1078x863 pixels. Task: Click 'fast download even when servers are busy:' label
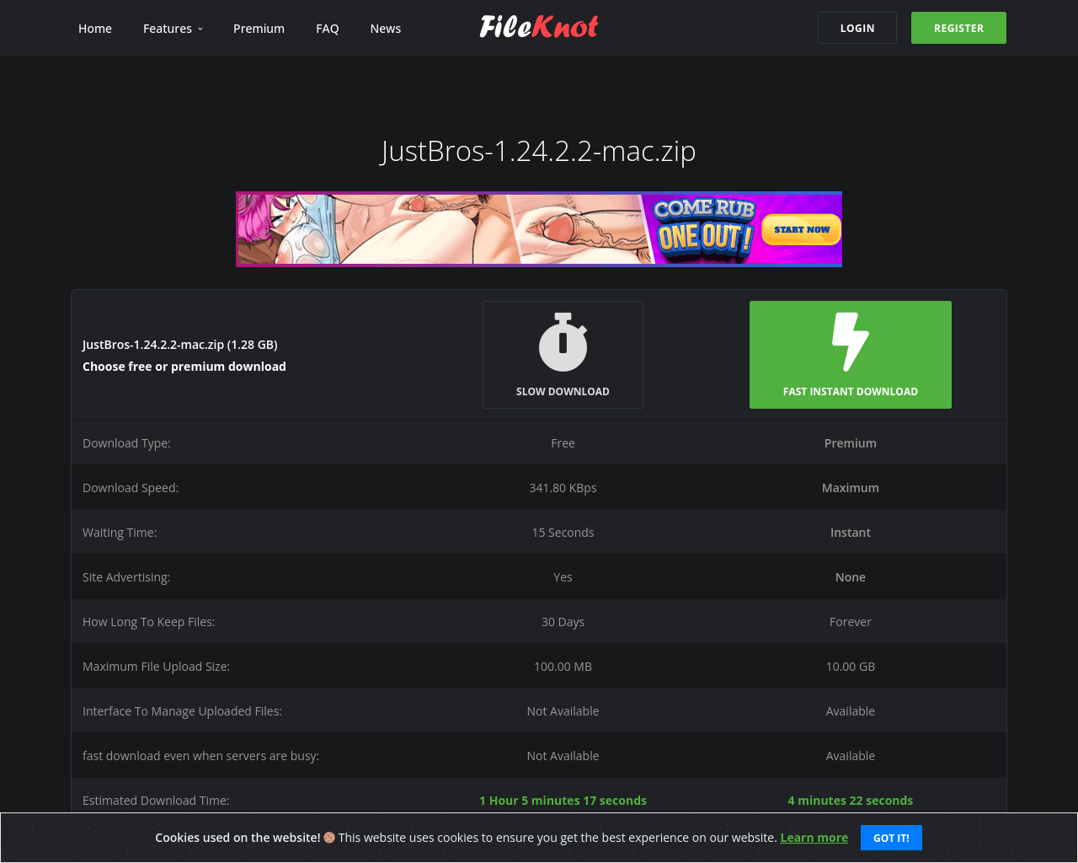200,756
